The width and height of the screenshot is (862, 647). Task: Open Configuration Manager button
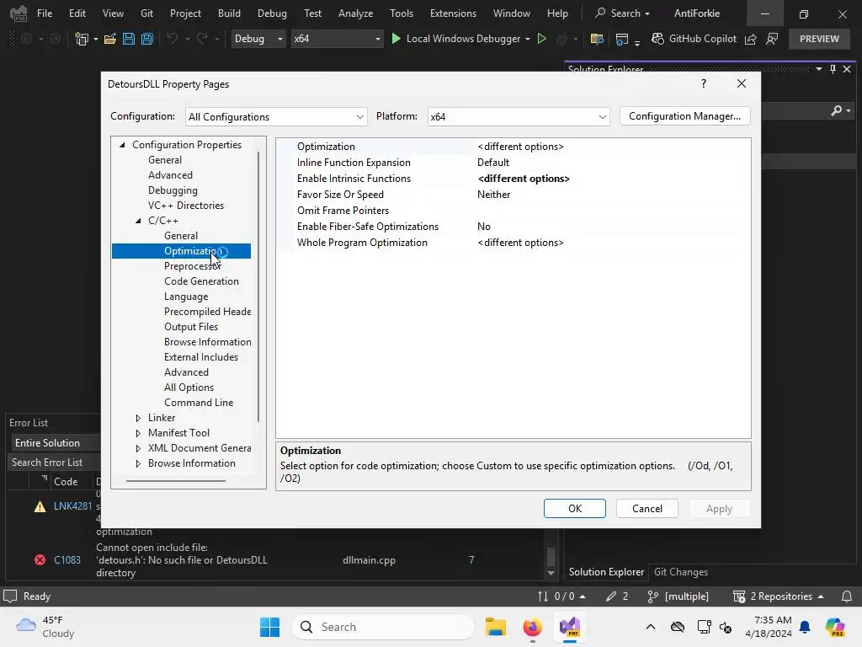point(684,116)
